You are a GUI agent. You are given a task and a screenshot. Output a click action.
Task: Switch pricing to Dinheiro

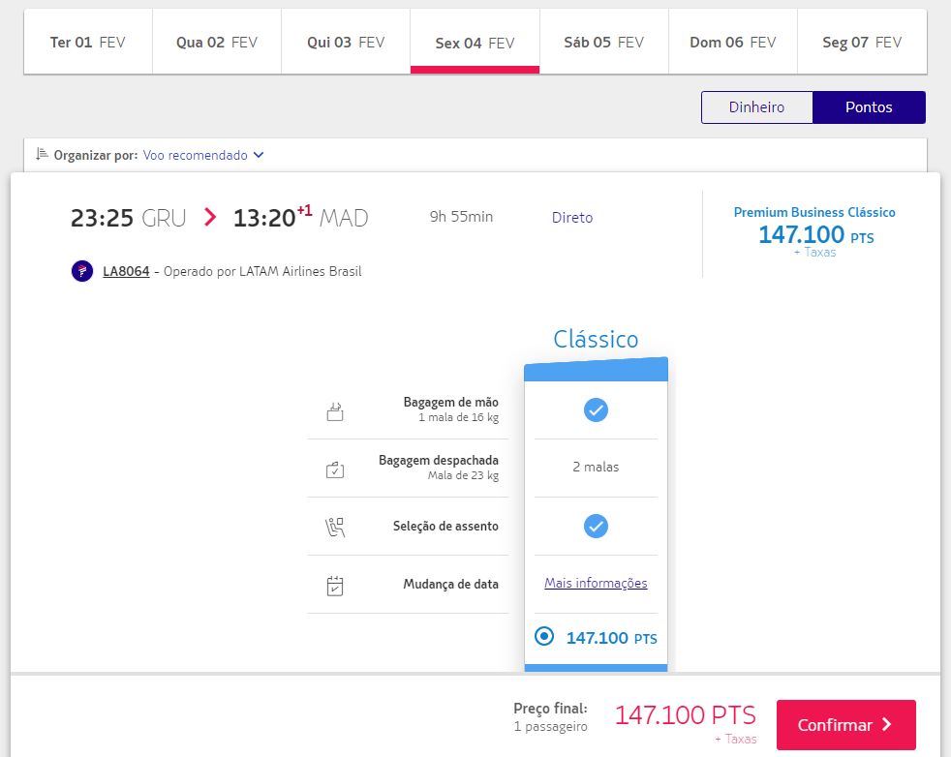click(x=756, y=107)
